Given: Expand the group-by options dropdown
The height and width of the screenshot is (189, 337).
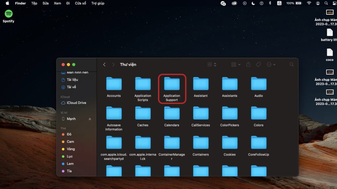Looking at the screenshot, I should pos(236,65).
